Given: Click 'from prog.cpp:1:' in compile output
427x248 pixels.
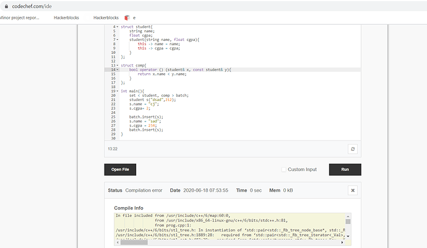Looking at the screenshot, I should point(173,225).
